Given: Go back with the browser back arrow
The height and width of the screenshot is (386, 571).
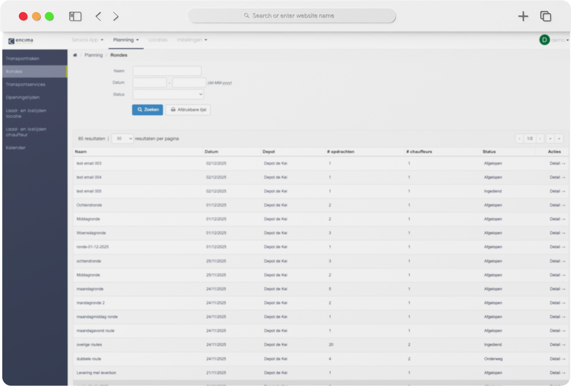Looking at the screenshot, I should (x=98, y=17).
